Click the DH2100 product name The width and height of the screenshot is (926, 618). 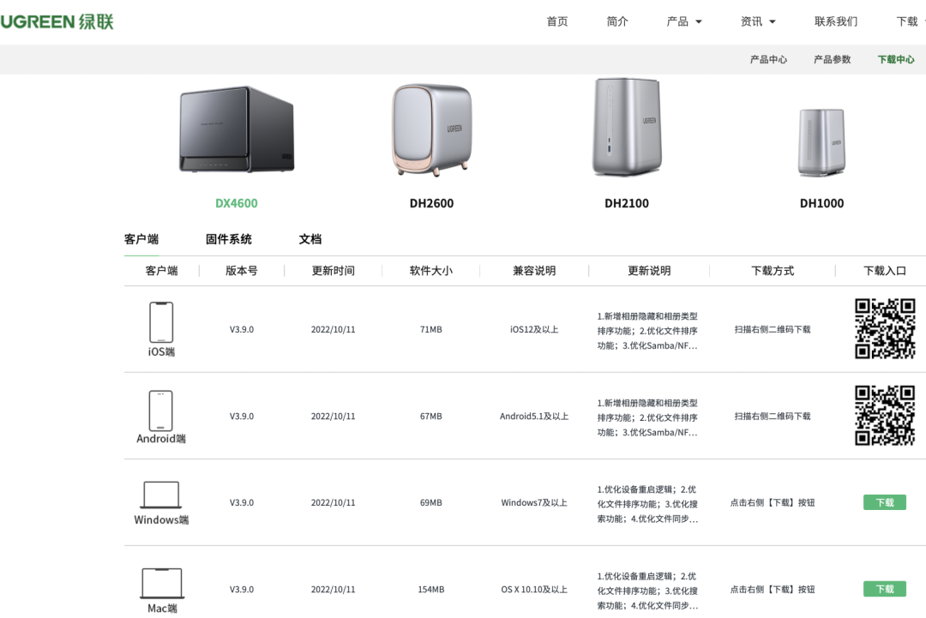(x=627, y=203)
